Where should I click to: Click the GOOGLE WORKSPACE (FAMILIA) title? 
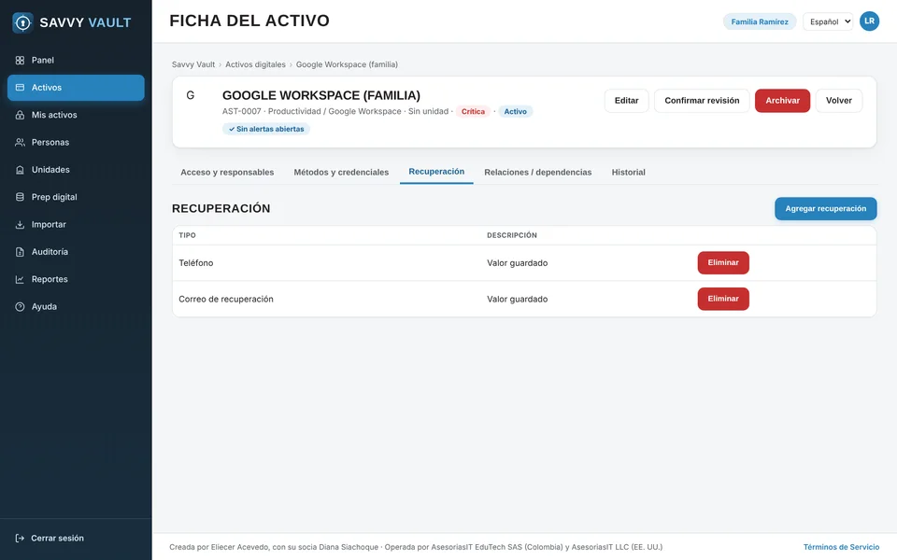(320, 95)
